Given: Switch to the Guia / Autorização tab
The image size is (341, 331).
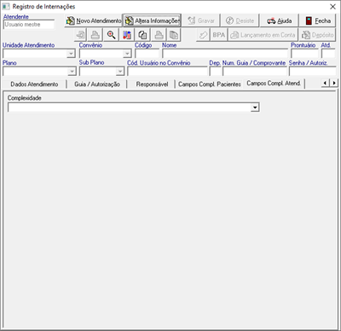Looking at the screenshot, I should pos(97,84).
